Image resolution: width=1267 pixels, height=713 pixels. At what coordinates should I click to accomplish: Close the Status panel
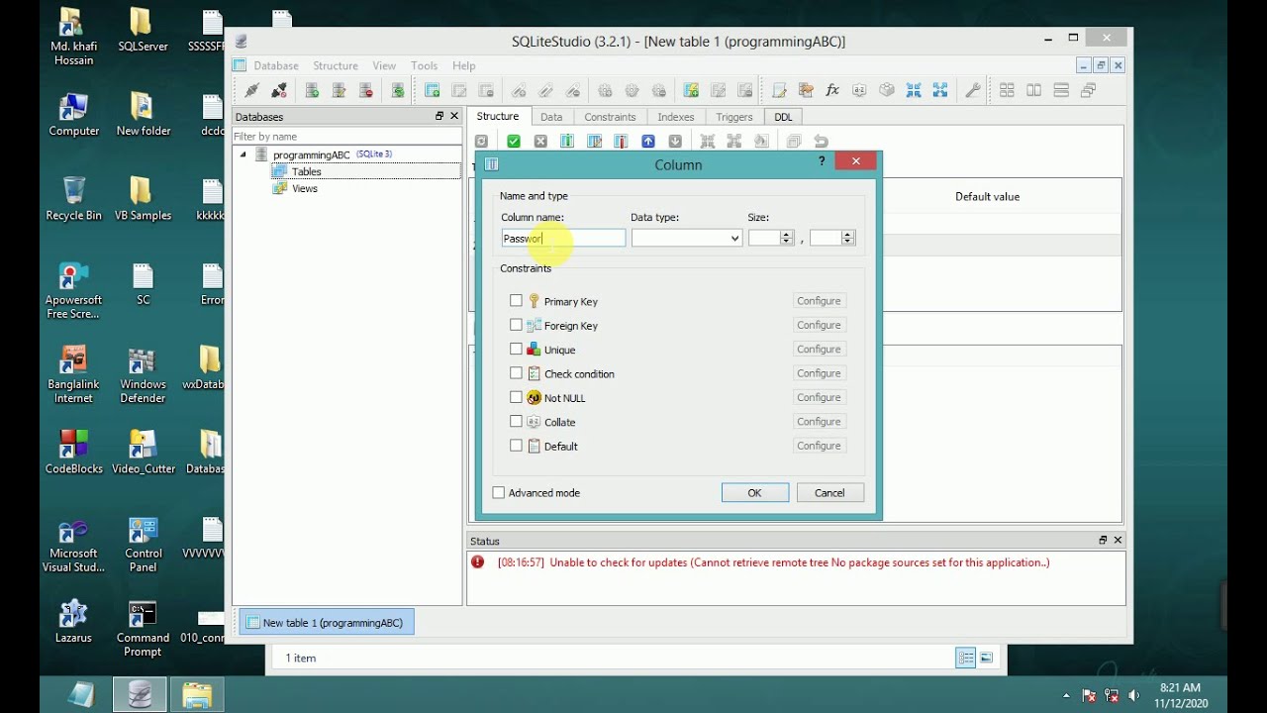(1119, 541)
